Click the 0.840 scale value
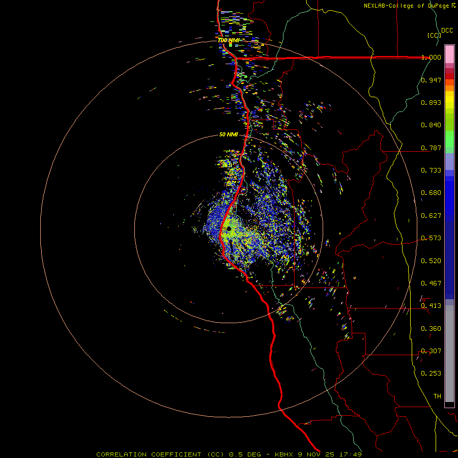This screenshot has height=458, width=458. coord(431,125)
